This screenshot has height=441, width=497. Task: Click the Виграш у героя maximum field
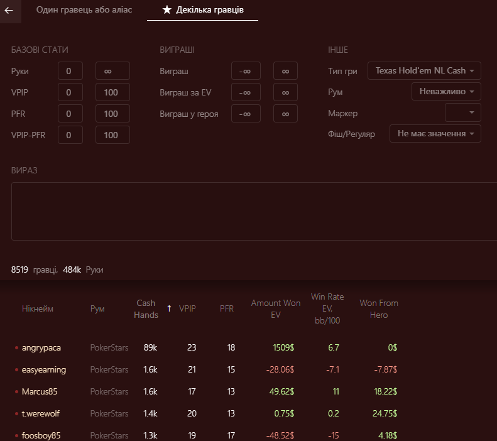[285, 114]
